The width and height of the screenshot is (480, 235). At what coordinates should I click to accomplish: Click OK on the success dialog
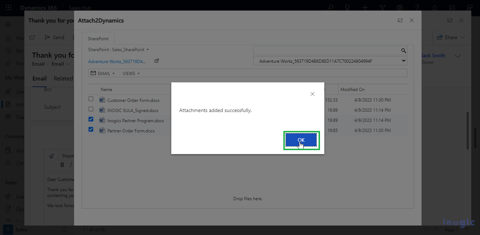tap(301, 140)
